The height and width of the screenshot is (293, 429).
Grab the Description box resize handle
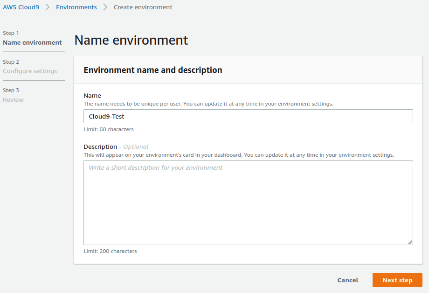(410, 242)
